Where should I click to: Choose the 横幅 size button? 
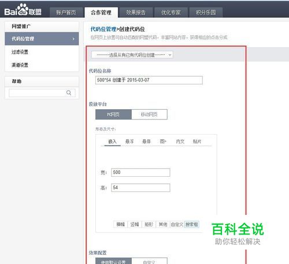click(120, 224)
